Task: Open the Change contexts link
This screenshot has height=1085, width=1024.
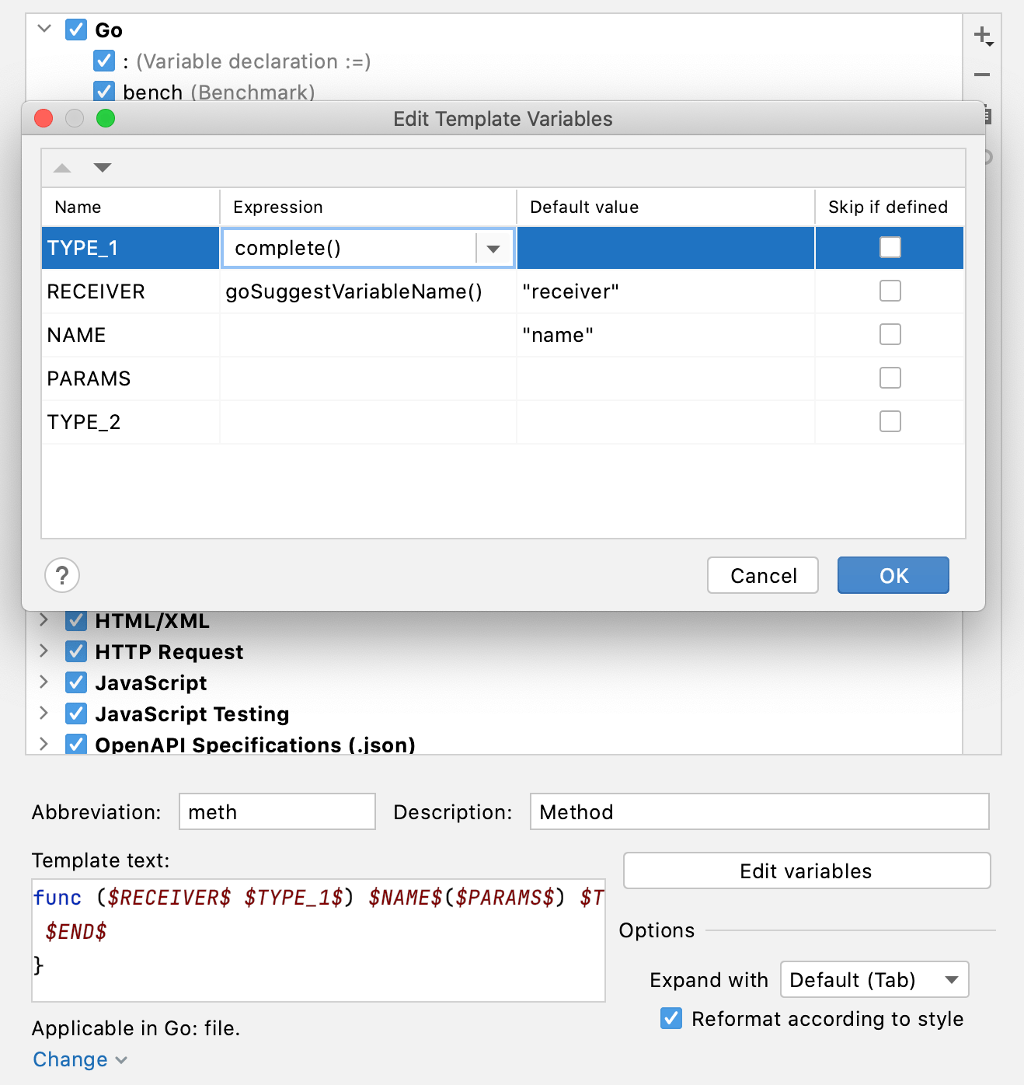Action: [x=71, y=1059]
